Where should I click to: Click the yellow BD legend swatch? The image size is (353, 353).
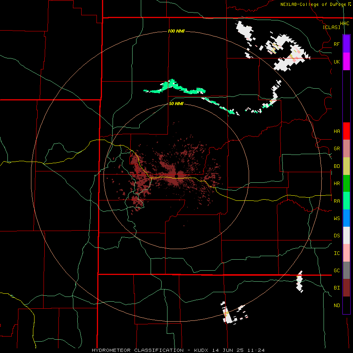346,166
